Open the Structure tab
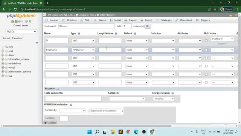The width and height of the screenshot is (241, 136). 69,20
